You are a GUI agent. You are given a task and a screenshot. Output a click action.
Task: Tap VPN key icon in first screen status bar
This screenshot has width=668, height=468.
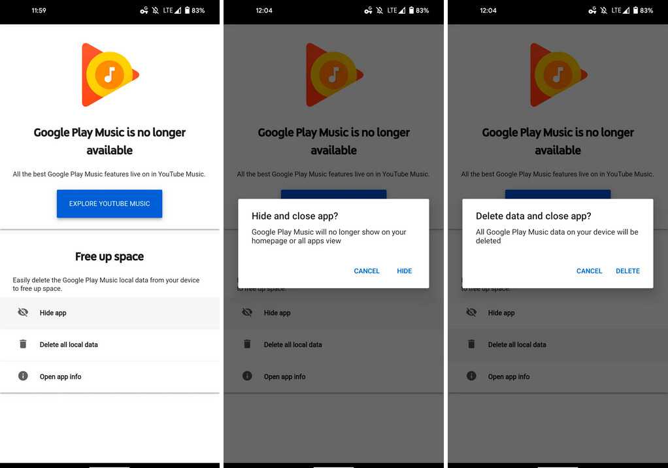click(144, 10)
